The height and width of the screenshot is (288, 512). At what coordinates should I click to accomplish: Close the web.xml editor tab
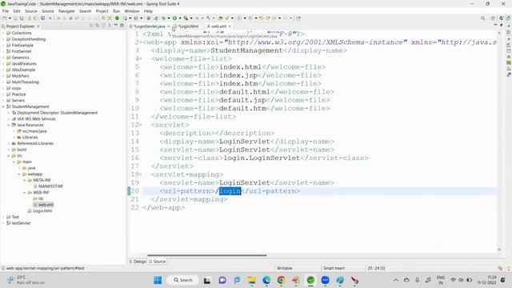pos(230,26)
